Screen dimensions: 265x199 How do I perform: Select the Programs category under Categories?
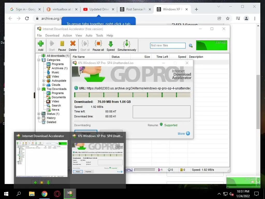57,64
